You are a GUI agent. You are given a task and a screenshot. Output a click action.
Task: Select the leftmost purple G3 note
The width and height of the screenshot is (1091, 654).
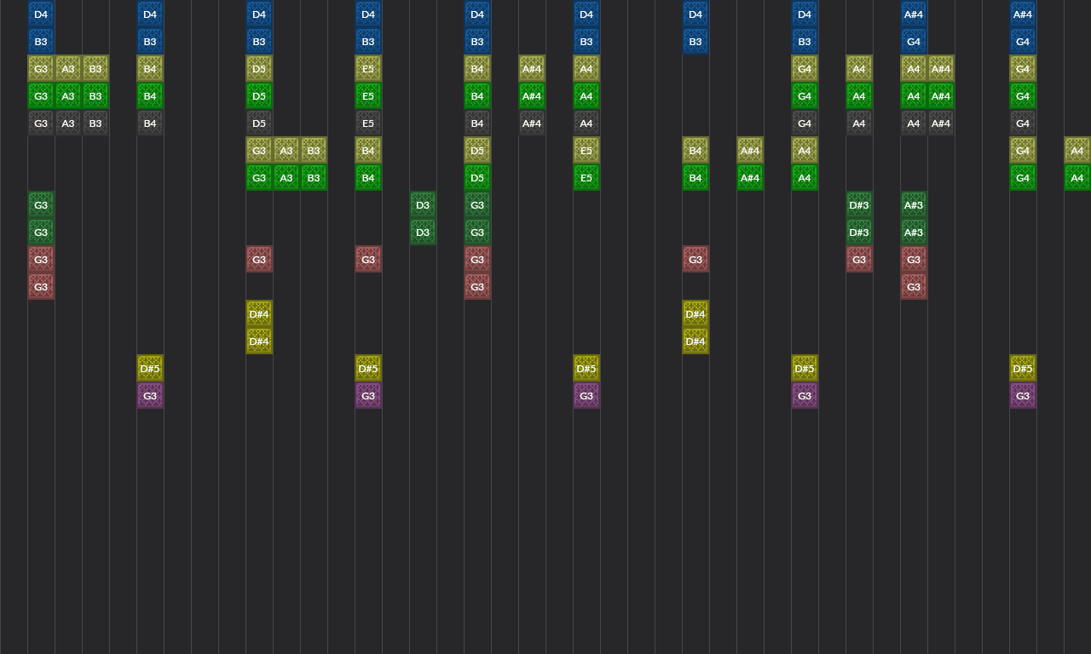click(150, 396)
